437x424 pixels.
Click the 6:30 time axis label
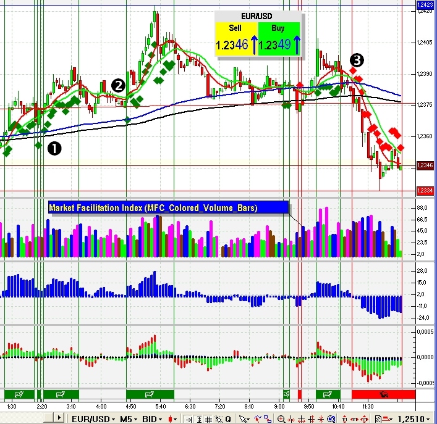(x=190, y=407)
